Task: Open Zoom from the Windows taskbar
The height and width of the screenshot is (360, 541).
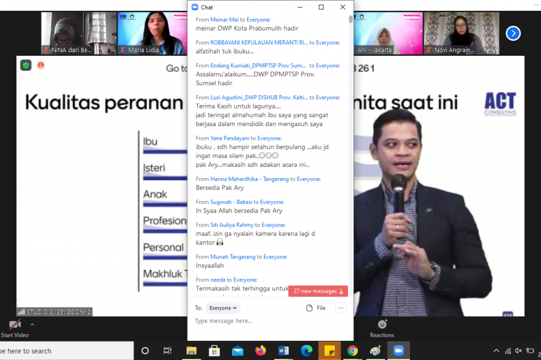Action: pyautogui.click(x=398, y=351)
